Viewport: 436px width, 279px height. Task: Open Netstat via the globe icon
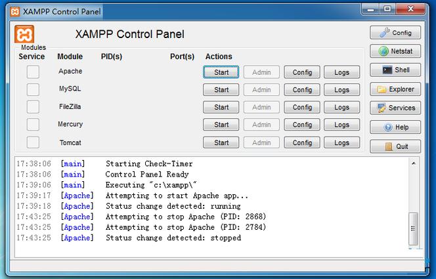[x=395, y=51]
